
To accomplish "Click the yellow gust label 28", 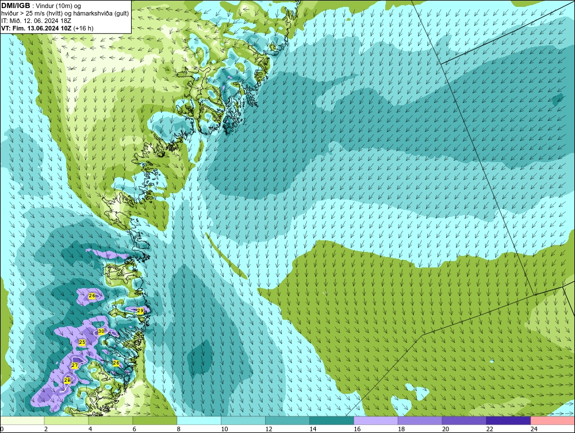I will (x=67, y=380).
